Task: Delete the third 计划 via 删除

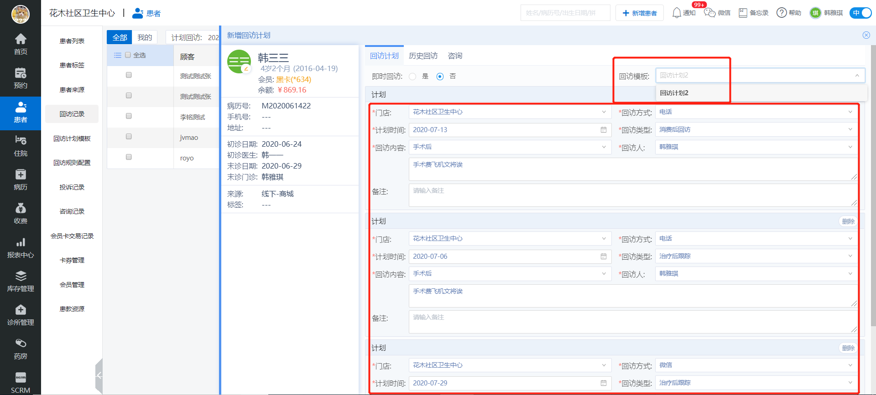Action: [x=848, y=348]
